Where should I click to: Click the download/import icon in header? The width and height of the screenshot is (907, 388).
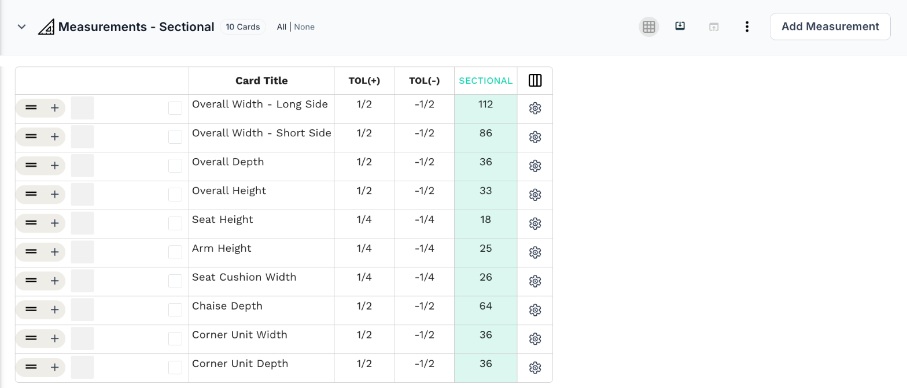[680, 26]
